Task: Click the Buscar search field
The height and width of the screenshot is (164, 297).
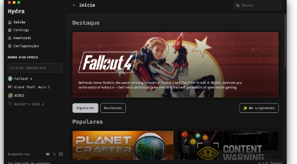Action: (257, 5)
